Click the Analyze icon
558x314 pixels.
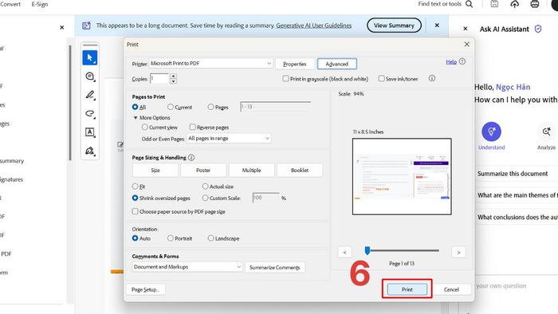click(x=547, y=131)
